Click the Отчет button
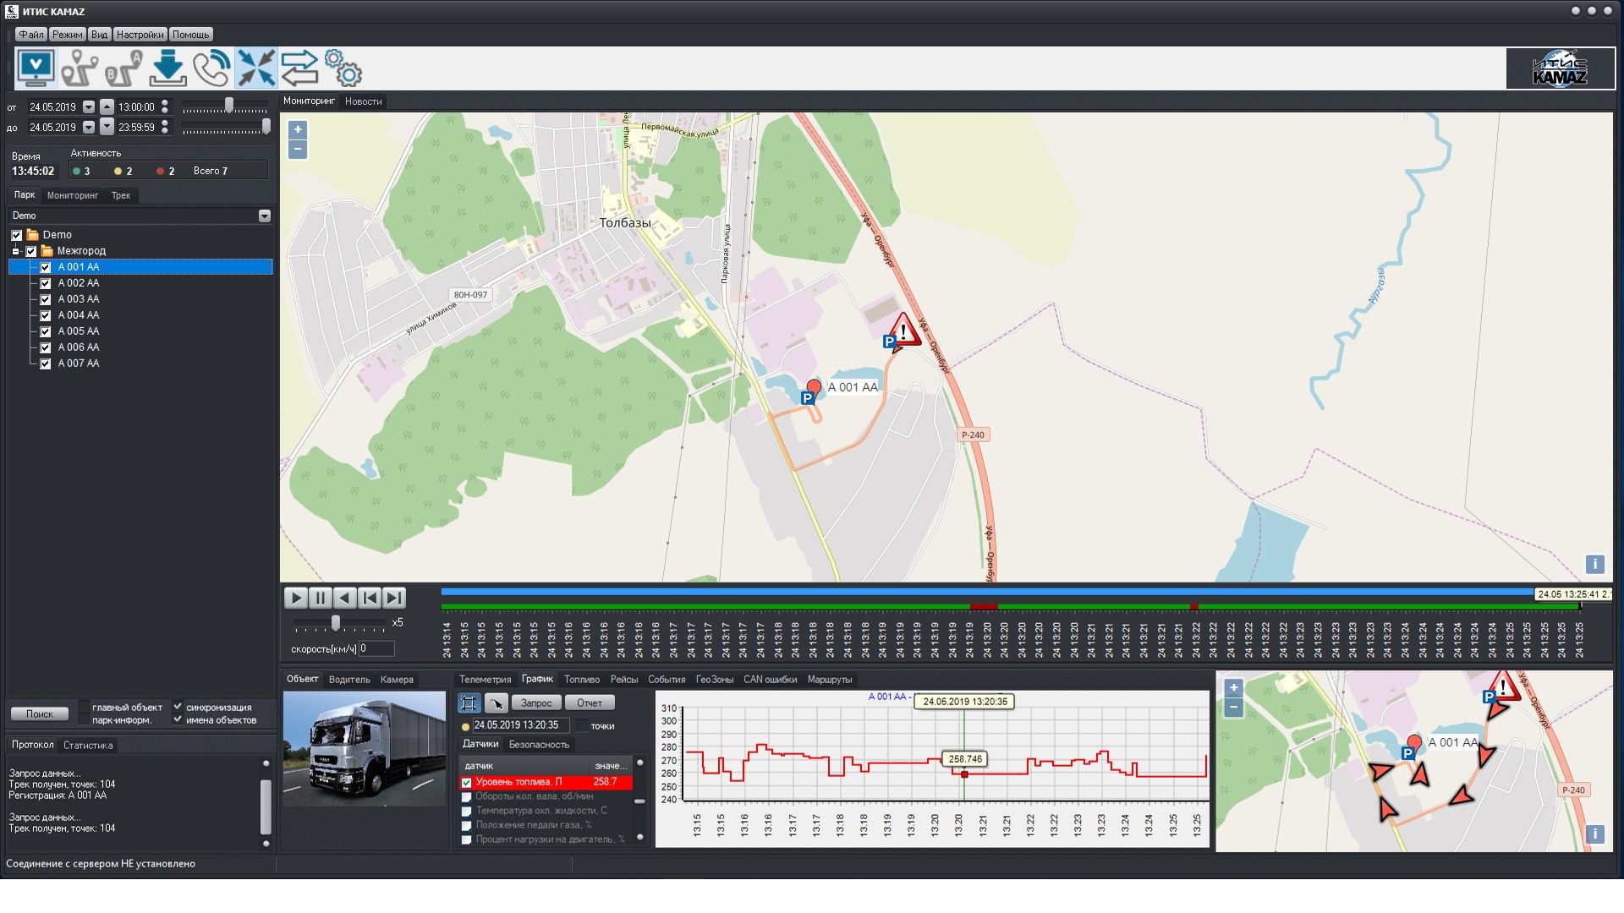This screenshot has width=1624, height=913. point(590,703)
